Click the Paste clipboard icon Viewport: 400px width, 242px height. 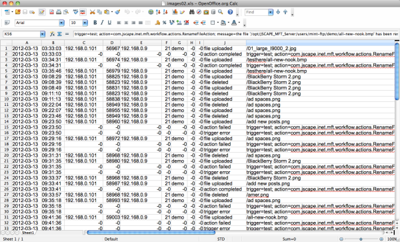(107, 12)
